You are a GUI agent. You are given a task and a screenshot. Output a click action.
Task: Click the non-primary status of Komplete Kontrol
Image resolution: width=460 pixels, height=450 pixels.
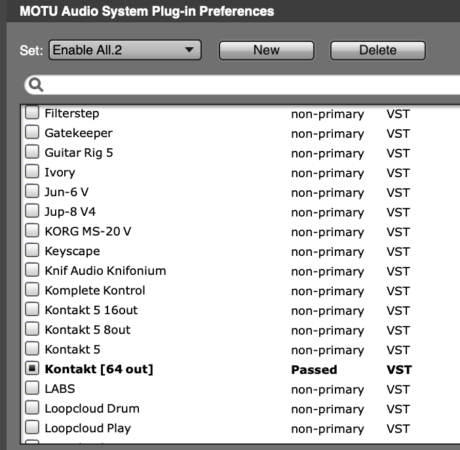(328, 292)
